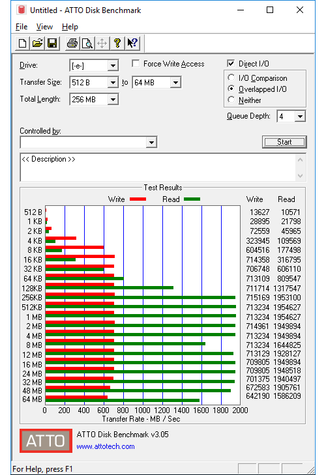This screenshot has width=326, height=475.
Task: Click the Start button
Action: point(284,142)
